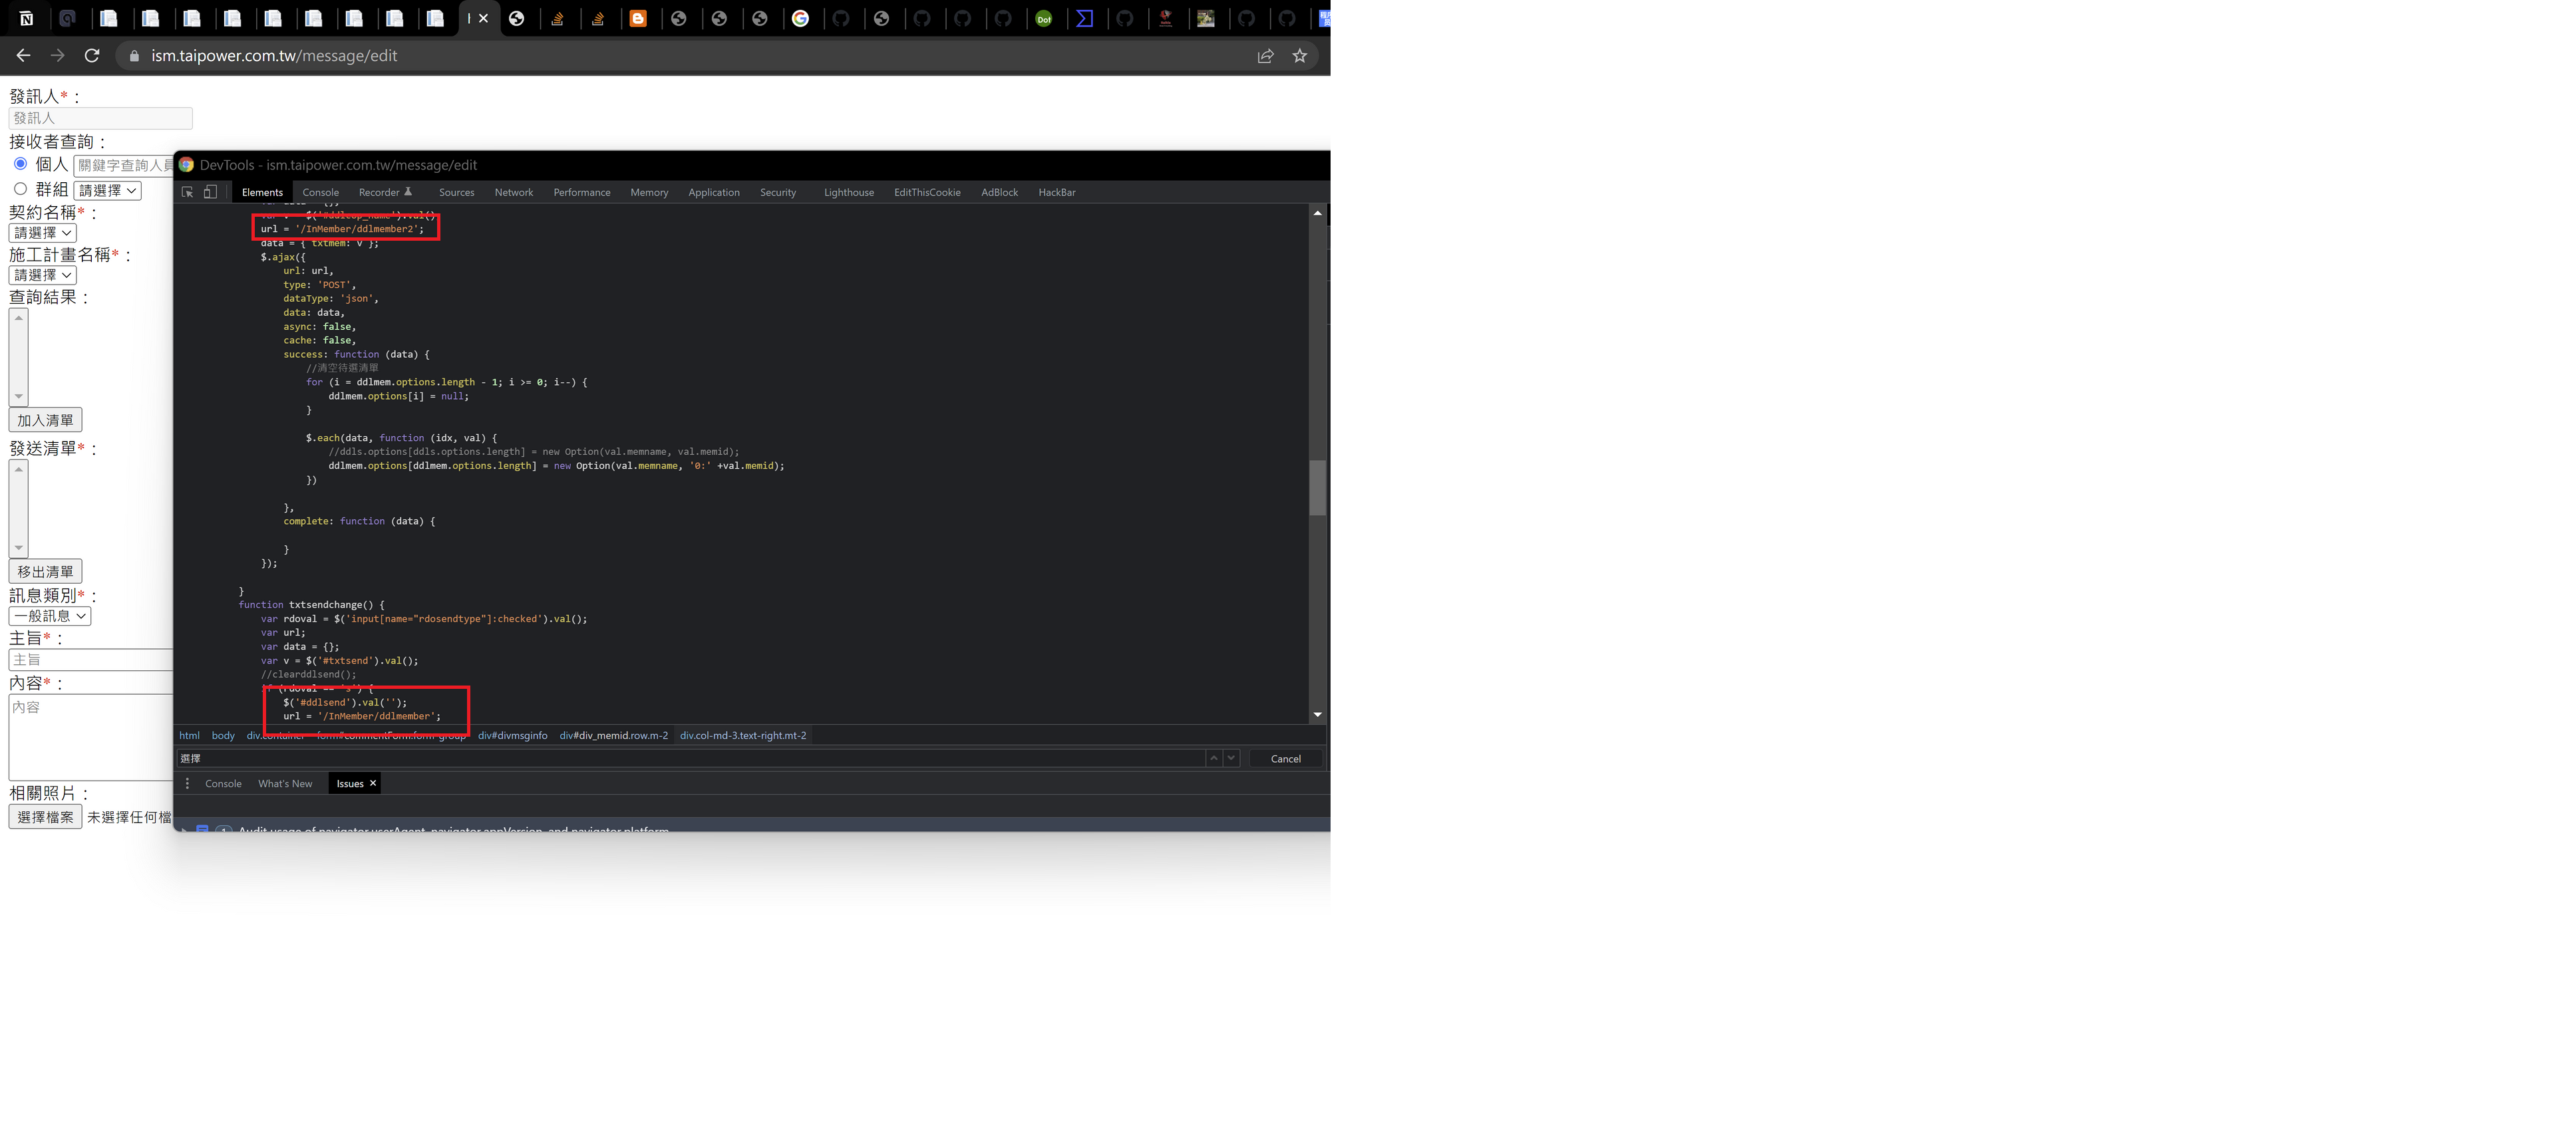The image size is (2576, 1133).
Task: Select the 個人 radio button
Action: click(x=20, y=164)
